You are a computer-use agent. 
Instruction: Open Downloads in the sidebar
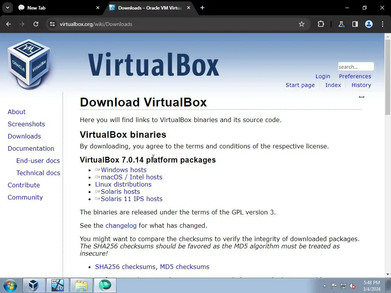(24, 136)
